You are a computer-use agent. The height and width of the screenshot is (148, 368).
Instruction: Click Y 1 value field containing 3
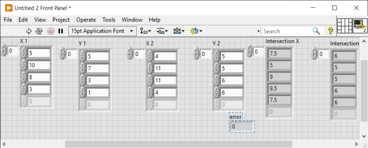coord(97,80)
